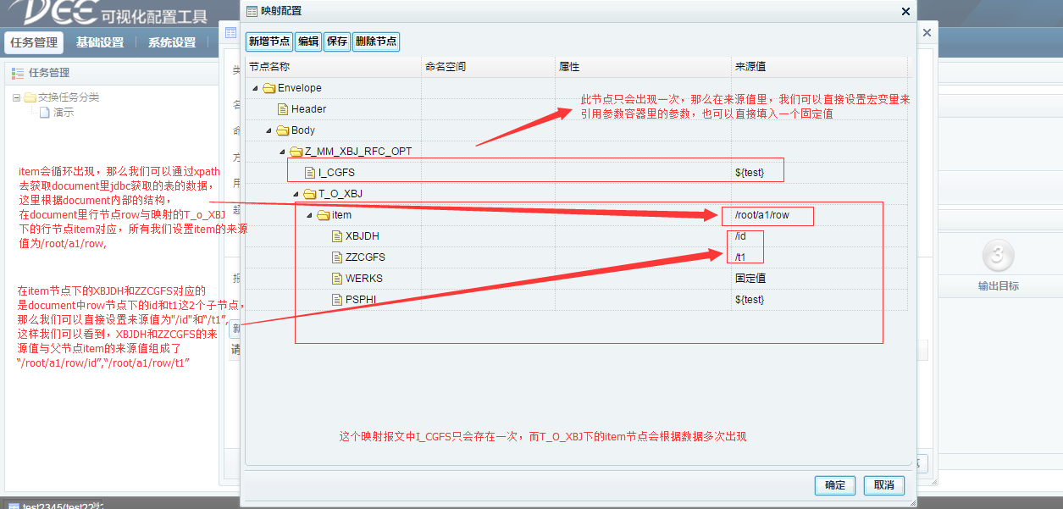The image size is (1063, 509).
Task: Click the 保存 button
Action: [x=337, y=41]
